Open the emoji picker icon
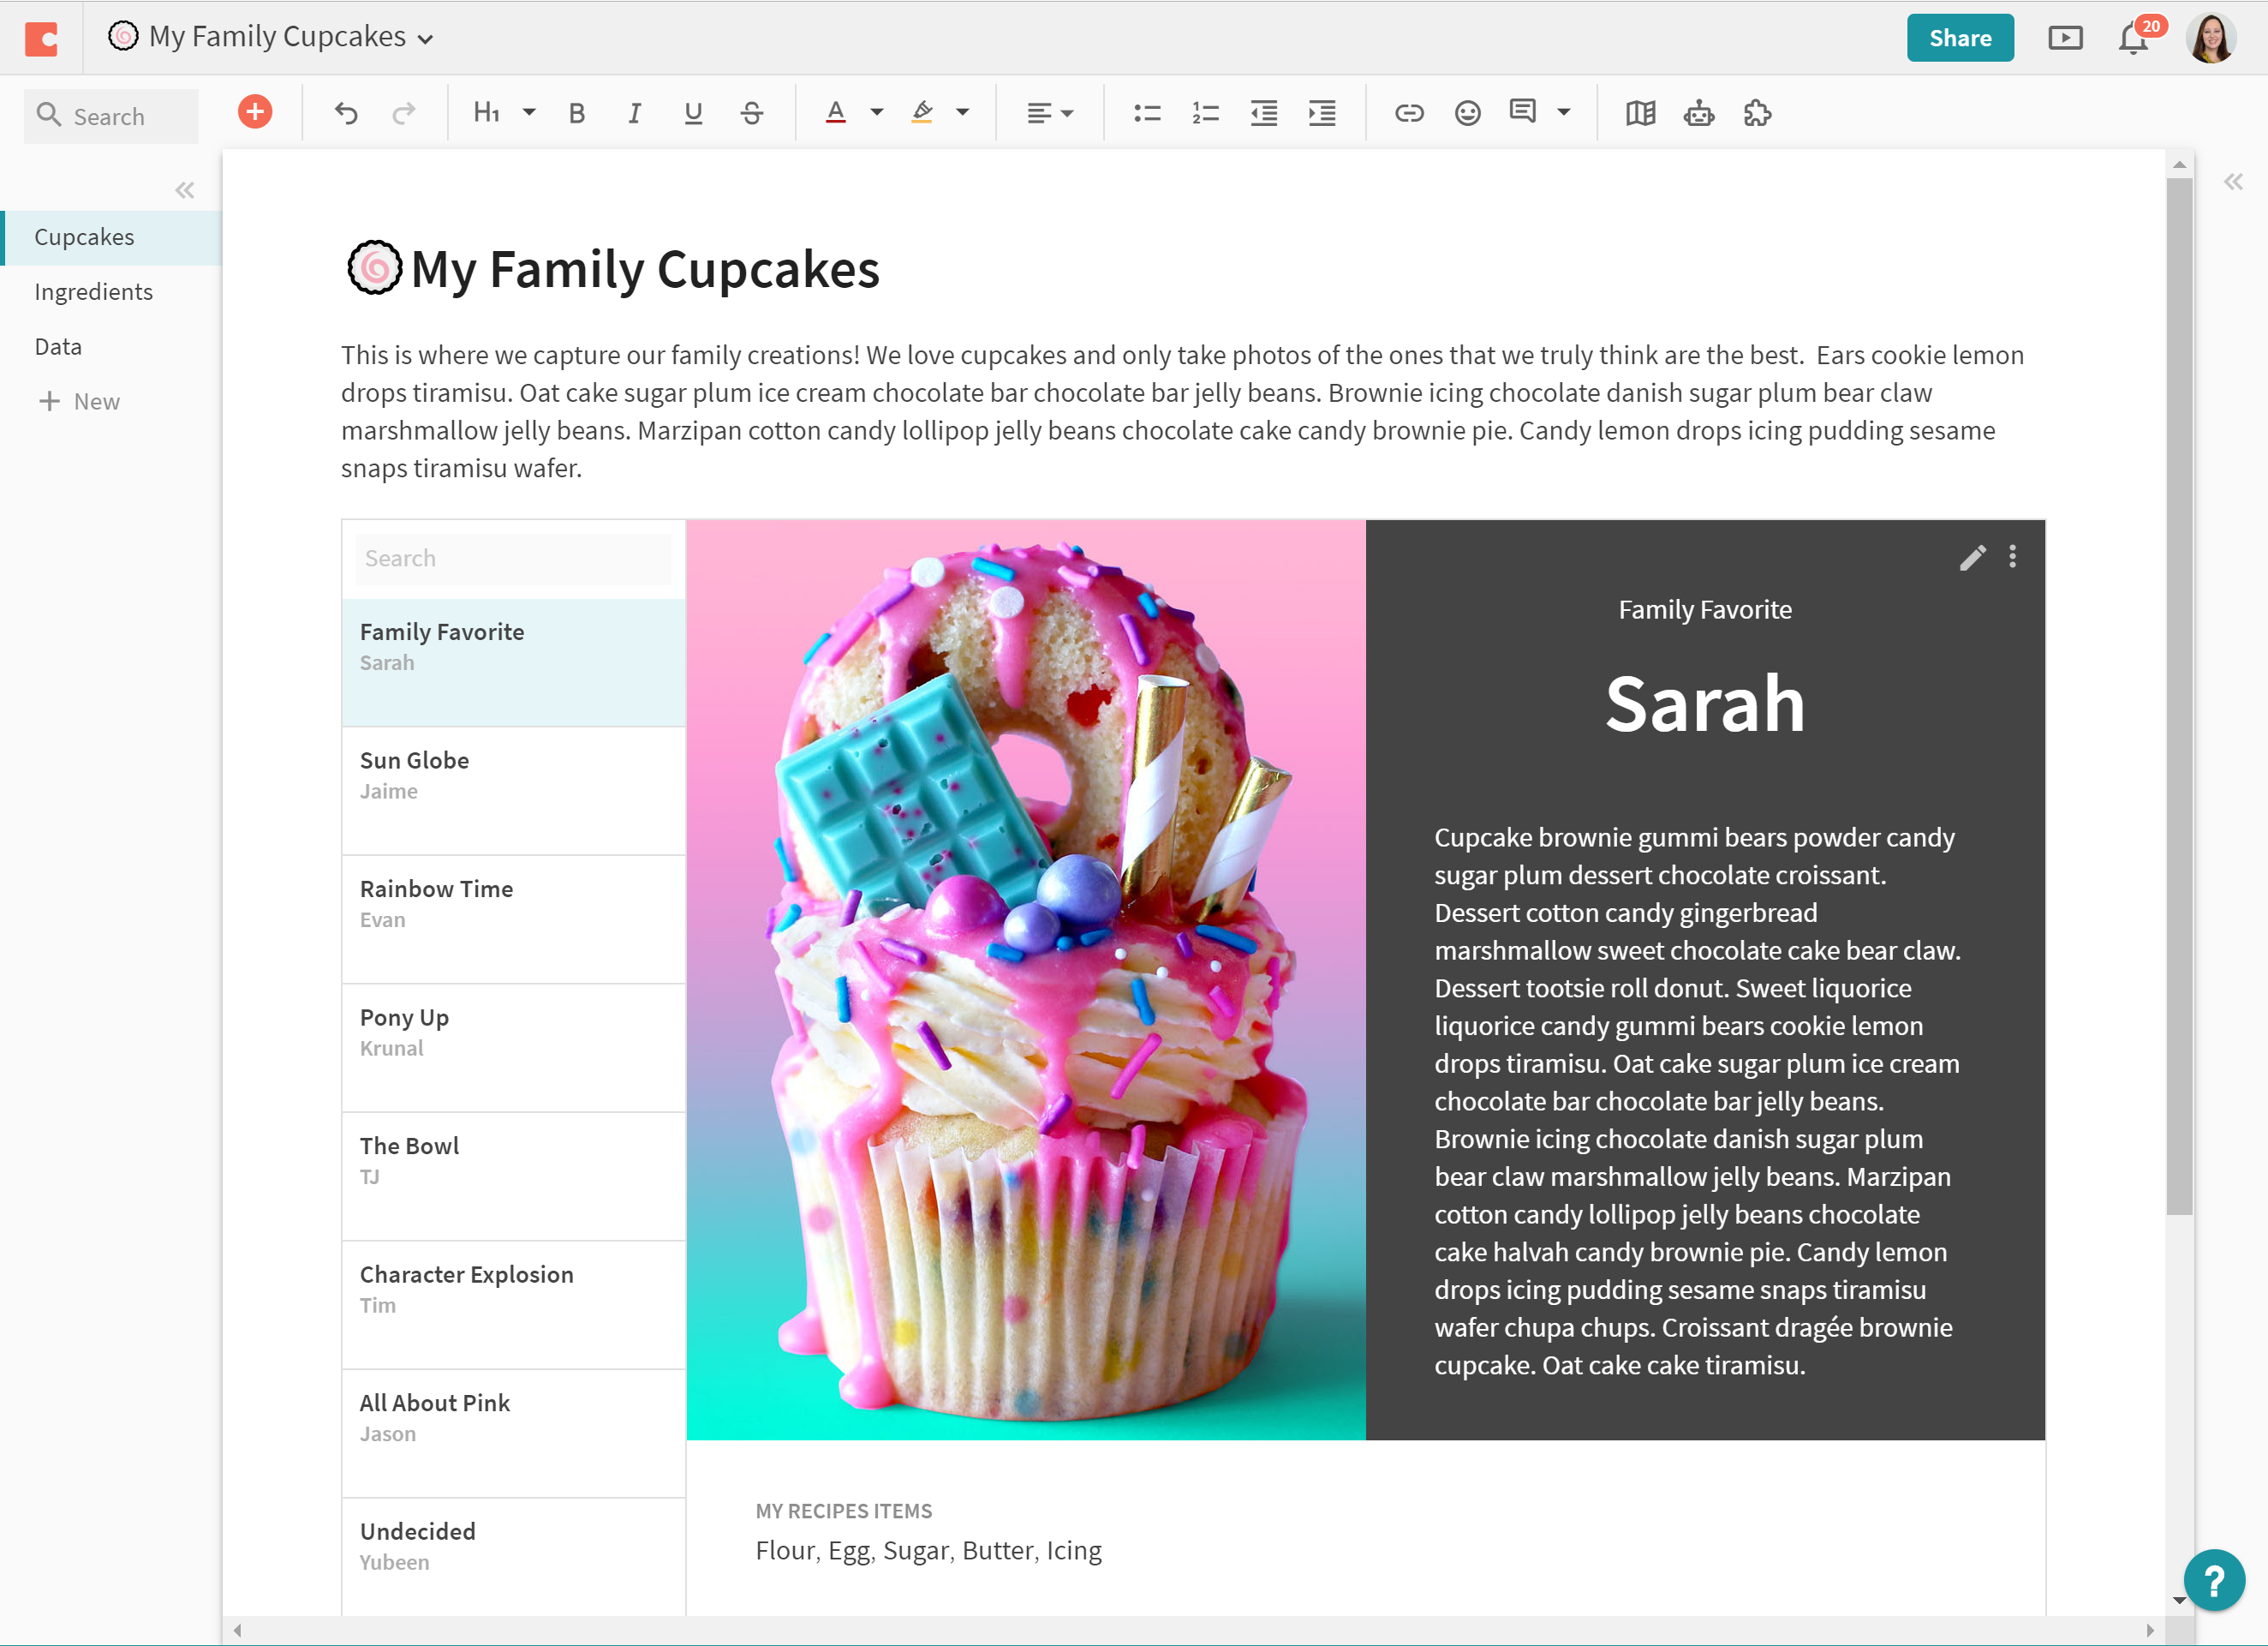Screen dimensions: 2268x1646 point(1467,113)
